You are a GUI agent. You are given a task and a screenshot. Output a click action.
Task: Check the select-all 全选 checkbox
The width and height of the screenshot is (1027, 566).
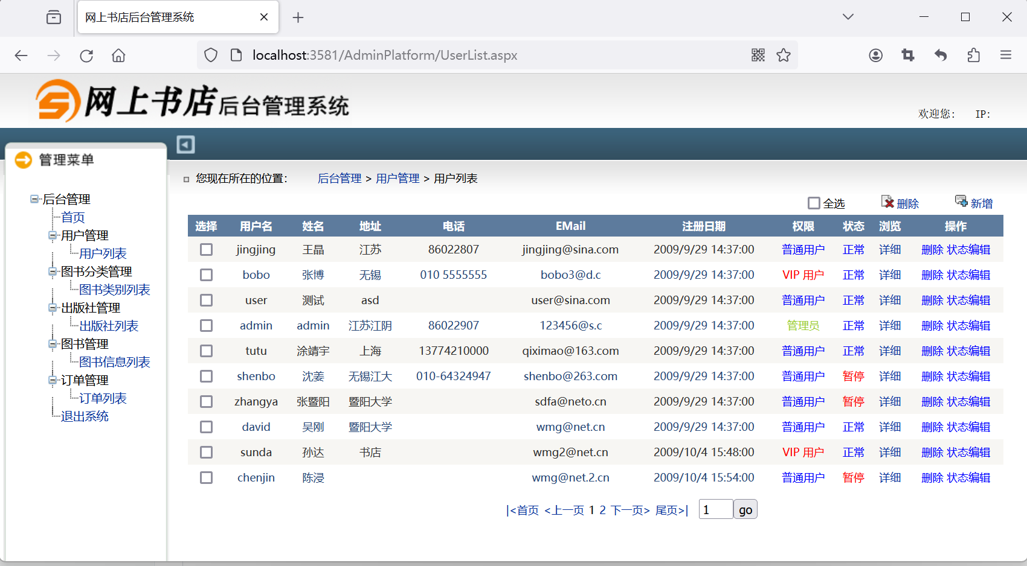click(814, 203)
